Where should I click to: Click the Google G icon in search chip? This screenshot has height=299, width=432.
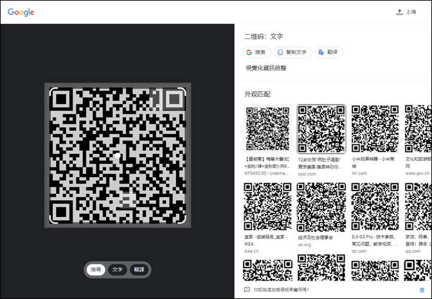pos(249,52)
